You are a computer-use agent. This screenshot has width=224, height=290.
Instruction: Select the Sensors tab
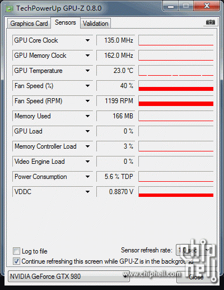click(66, 22)
